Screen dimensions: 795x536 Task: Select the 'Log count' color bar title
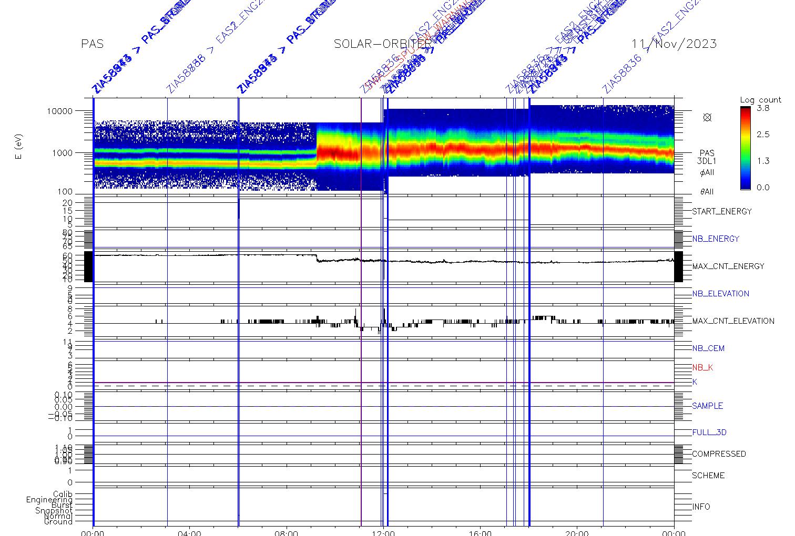pyautogui.click(x=760, y=100)
